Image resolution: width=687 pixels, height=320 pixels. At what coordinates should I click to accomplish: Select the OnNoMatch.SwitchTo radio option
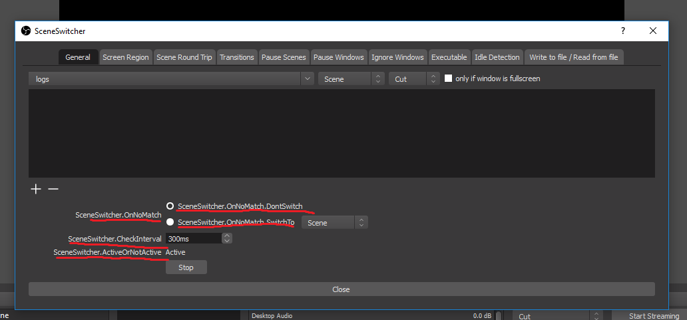pyautogui.click(x=170, y=222)
